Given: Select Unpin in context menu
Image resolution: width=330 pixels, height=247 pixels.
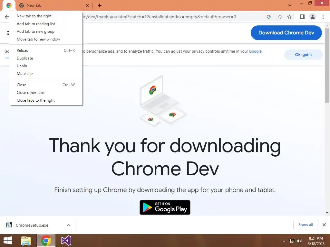Looking at the screenshot, I should click(x=46, y=66).
